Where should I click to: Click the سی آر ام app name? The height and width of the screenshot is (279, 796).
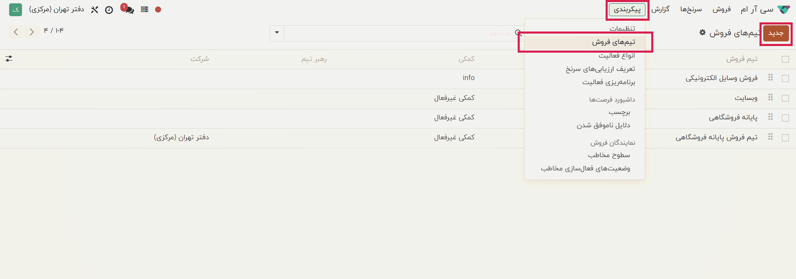(x=757, y=9)
